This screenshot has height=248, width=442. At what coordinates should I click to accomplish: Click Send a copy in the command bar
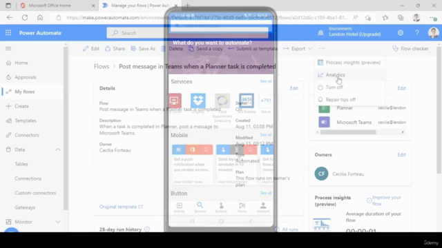point(206,49)
